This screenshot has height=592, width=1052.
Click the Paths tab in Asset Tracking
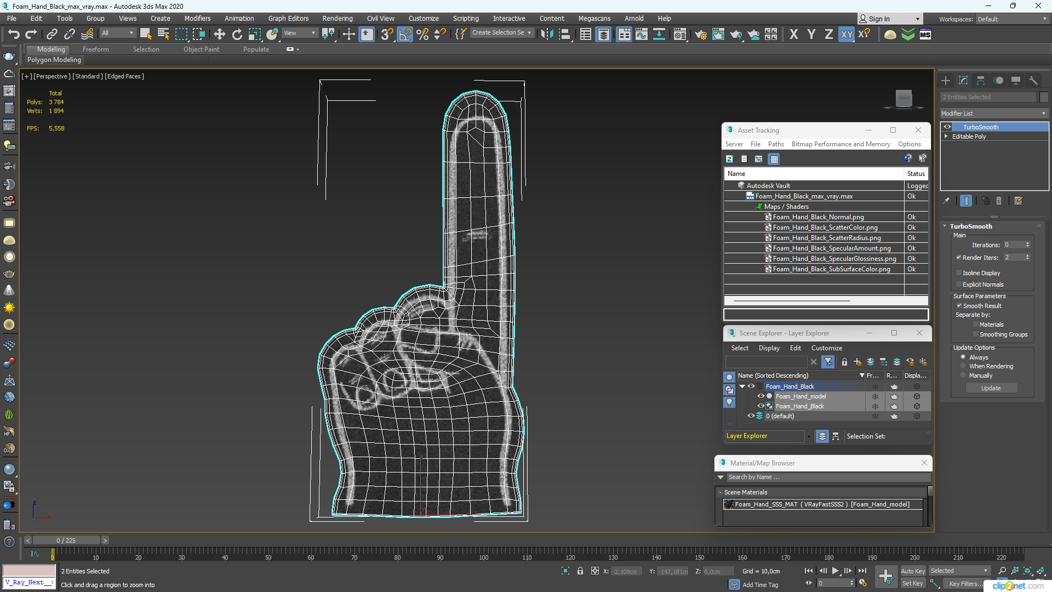click(775, 144)
